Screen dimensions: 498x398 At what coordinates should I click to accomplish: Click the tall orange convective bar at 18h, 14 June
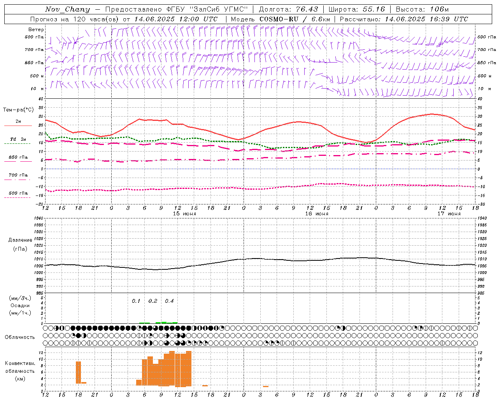[78, 372]
